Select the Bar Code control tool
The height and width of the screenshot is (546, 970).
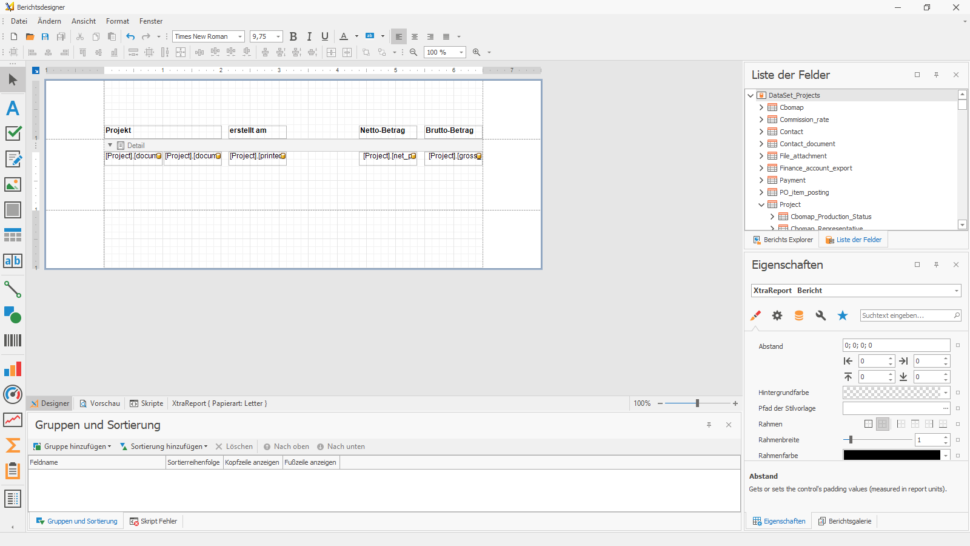13,340
